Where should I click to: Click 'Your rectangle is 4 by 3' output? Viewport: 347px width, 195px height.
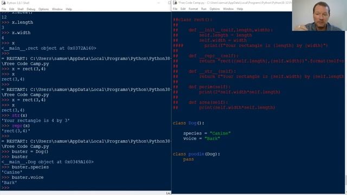[35, 120]
